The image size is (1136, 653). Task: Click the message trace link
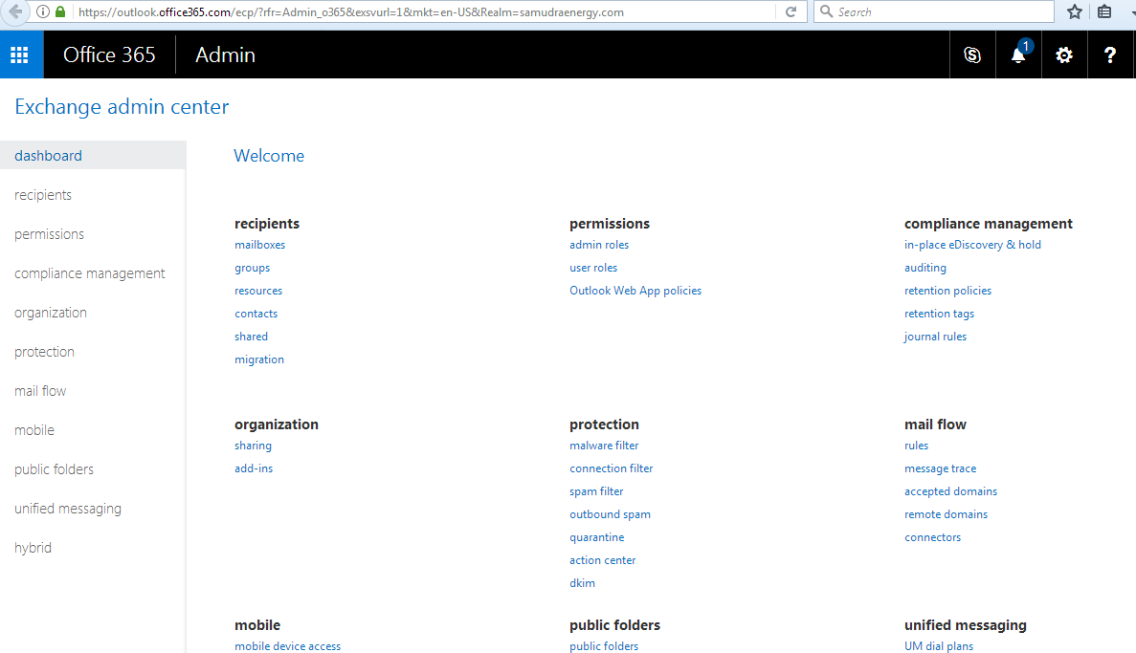click(940, 468)
